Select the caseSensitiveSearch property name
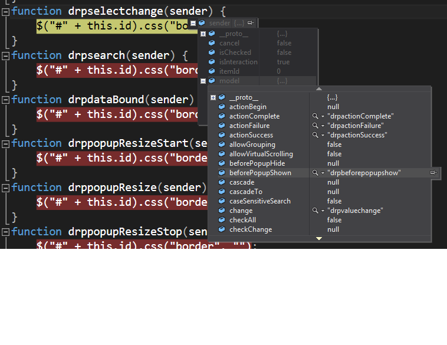The width and height of the screenshot is (447, 345). [x=260, y=201]
